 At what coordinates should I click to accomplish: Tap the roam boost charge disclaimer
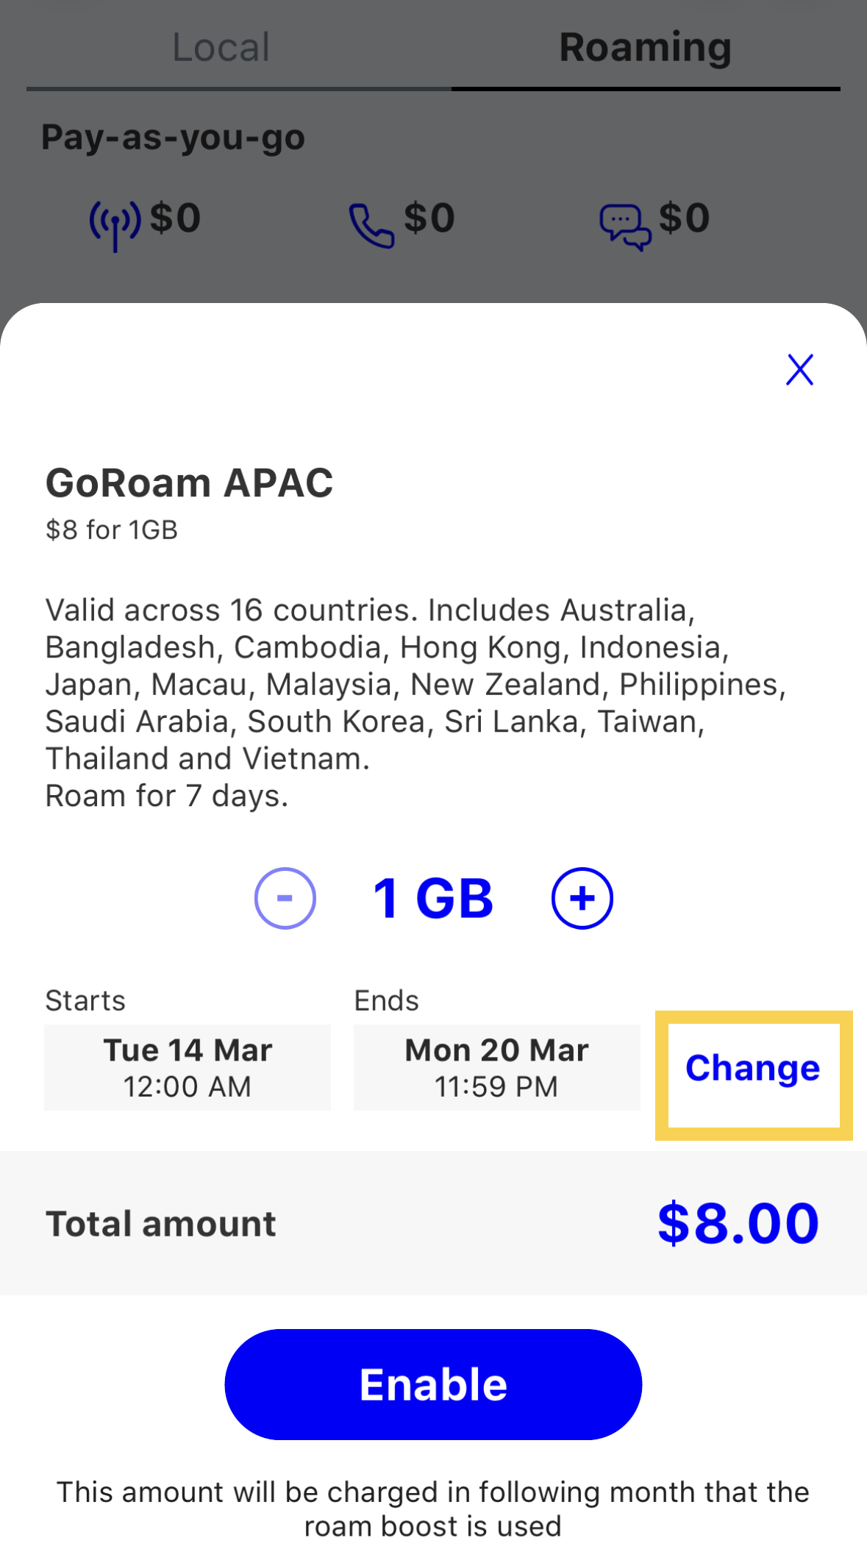(x=433, y=1509)
